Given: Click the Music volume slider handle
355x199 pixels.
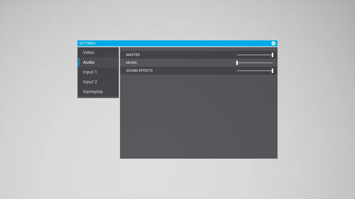Looking at the screenshot, I should click(237, 63).
